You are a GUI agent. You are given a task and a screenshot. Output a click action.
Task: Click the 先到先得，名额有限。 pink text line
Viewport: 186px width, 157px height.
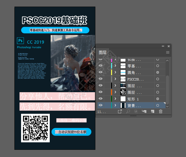(x=57, y=107)
